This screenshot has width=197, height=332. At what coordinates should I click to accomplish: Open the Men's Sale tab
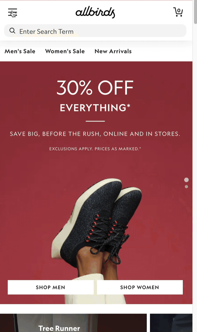point(20,51)
